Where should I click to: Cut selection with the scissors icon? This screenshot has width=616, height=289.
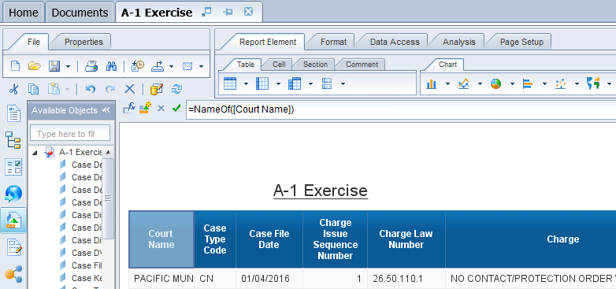coord(13,89)
